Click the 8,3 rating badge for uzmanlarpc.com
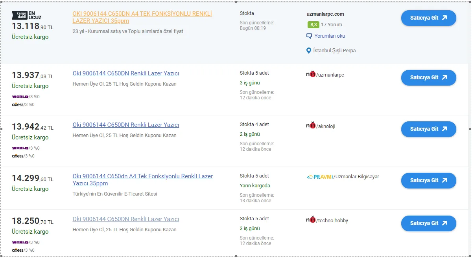Viewport: 472px width, 258px height. coord(313,24)
